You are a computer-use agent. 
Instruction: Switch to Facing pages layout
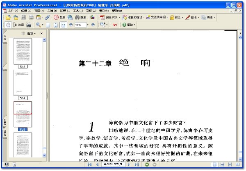click(238, 164)
